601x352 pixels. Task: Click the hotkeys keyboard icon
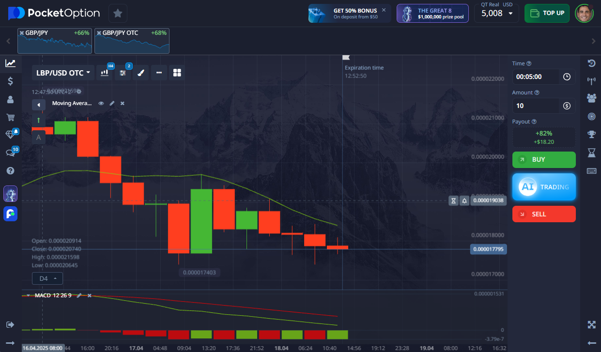pyautogui.click(x=591, y=170)
